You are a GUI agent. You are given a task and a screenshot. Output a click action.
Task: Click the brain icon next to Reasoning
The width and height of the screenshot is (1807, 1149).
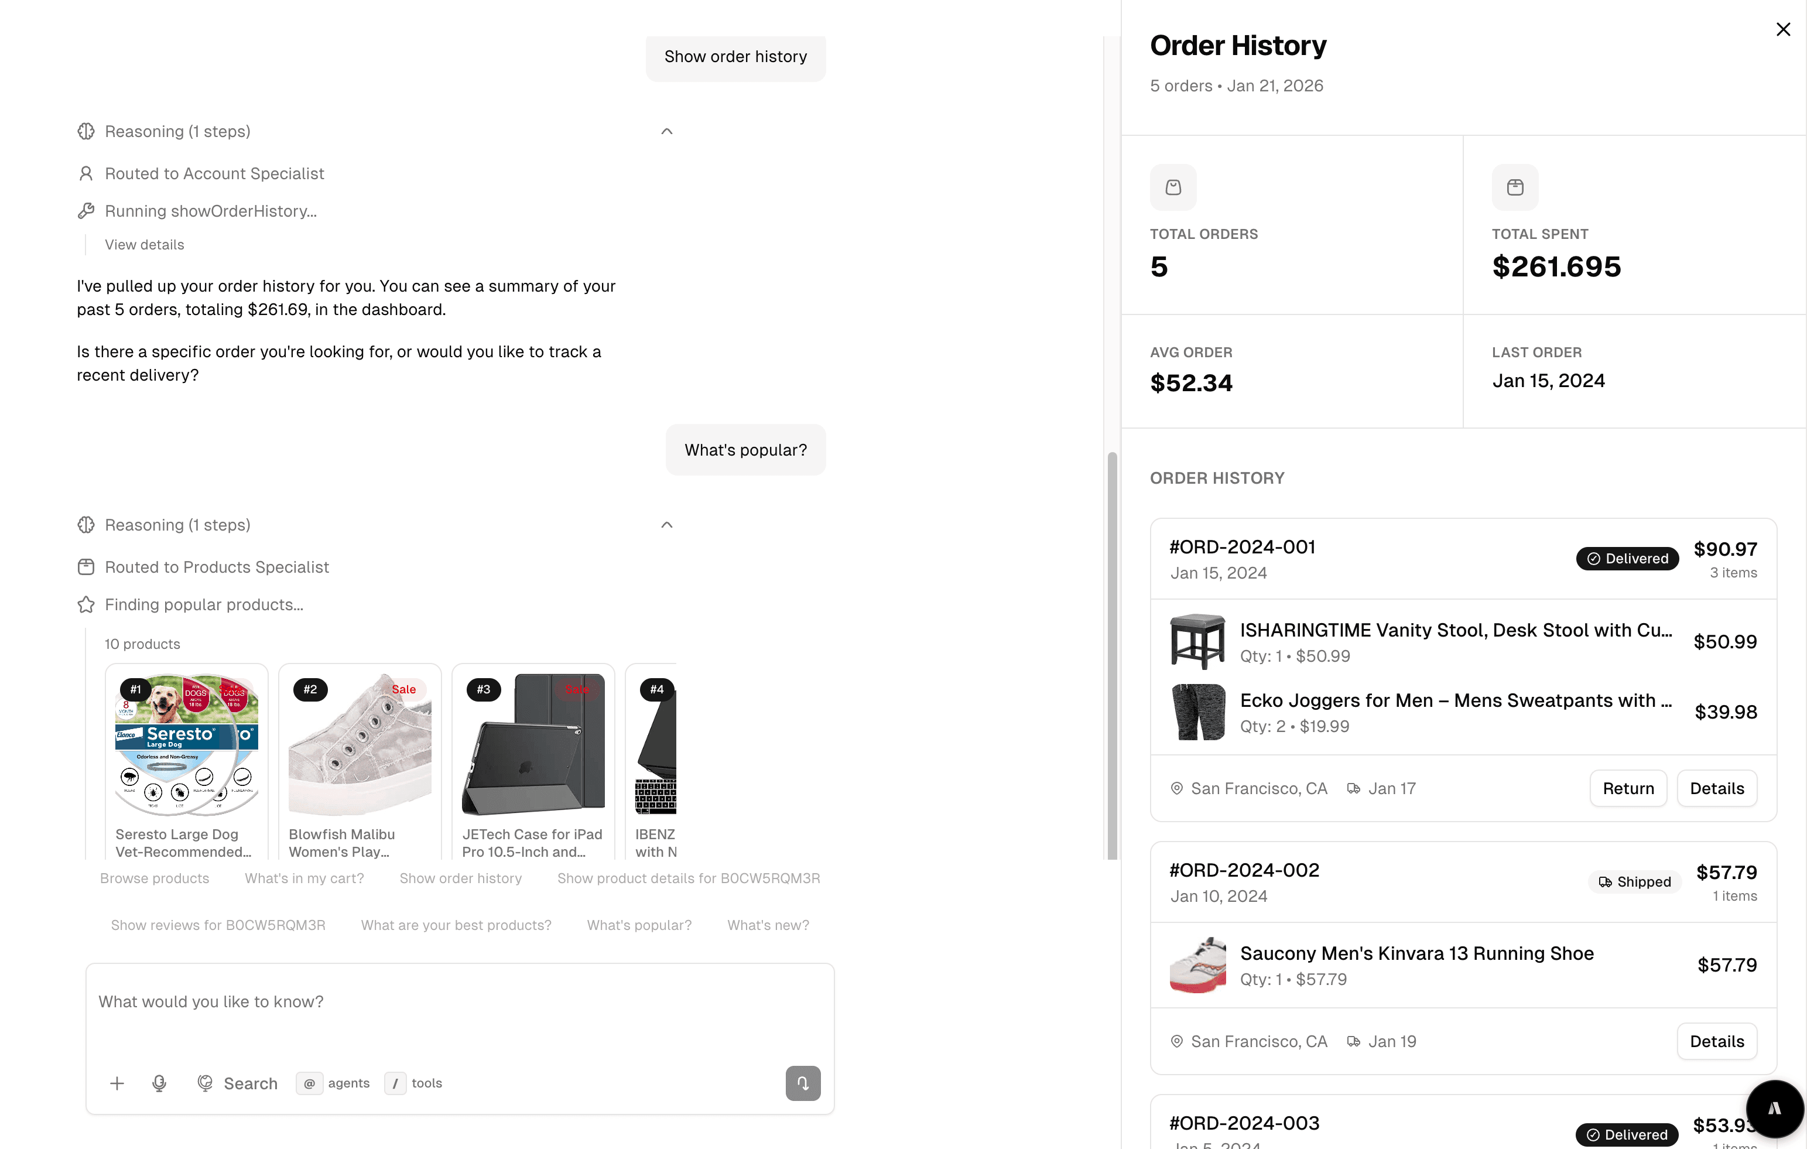tap(85, 131)
